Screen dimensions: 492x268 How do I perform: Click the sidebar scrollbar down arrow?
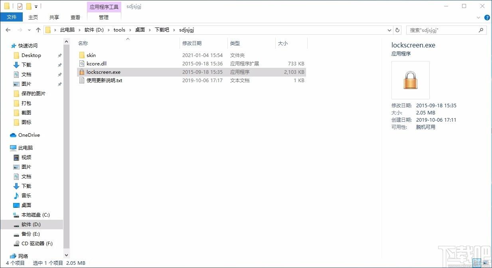click(x=66, y=255)
